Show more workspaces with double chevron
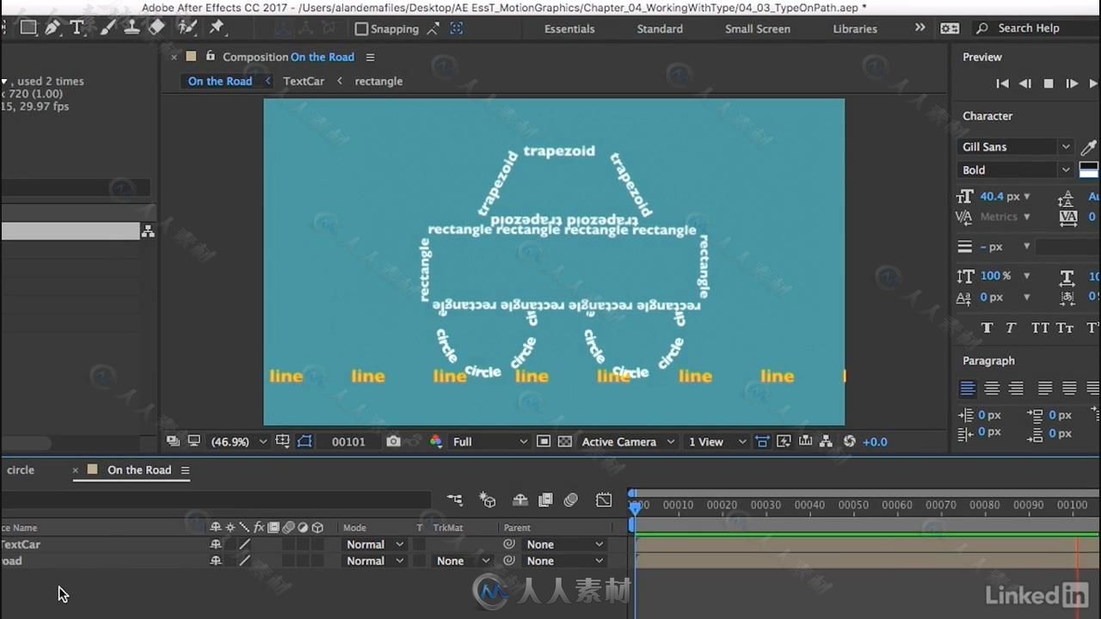 920,28
